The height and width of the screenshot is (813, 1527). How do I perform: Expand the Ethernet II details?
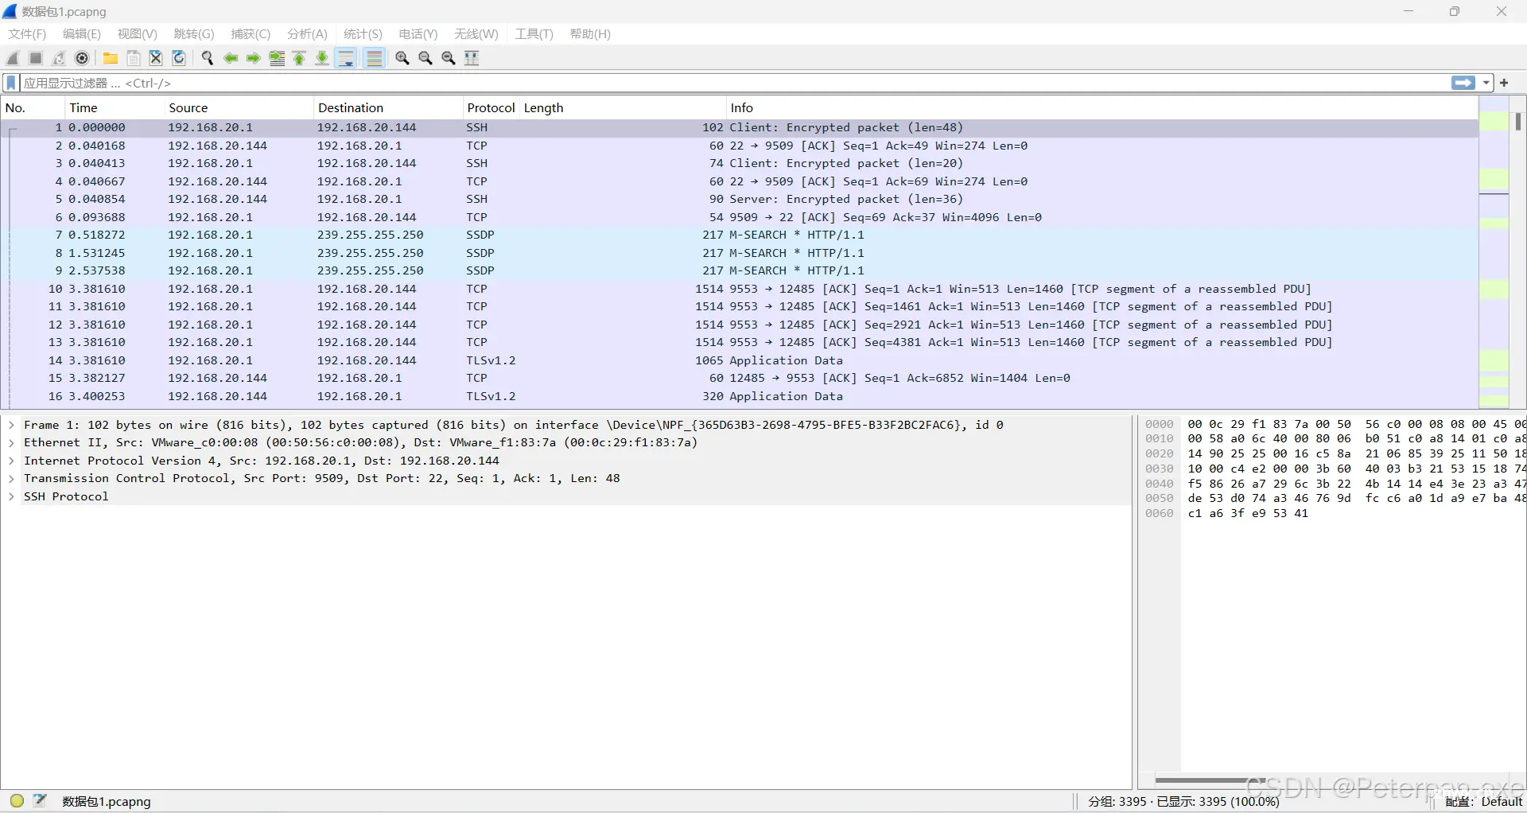pos(11,443)
